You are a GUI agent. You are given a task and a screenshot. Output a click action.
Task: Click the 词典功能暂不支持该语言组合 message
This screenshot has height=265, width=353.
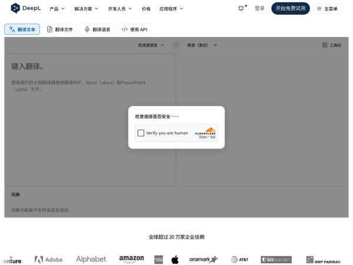[41, 210]
